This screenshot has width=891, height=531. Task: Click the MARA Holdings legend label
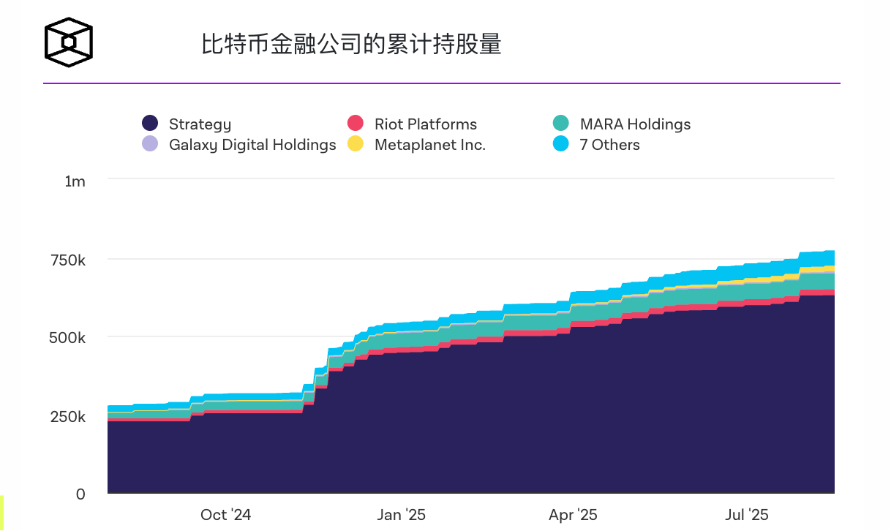pos(635,124)
